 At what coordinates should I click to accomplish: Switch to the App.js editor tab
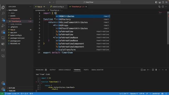point(40,7)
